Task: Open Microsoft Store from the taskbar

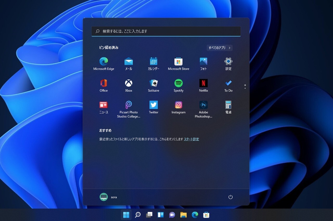Action: [206, 215]
